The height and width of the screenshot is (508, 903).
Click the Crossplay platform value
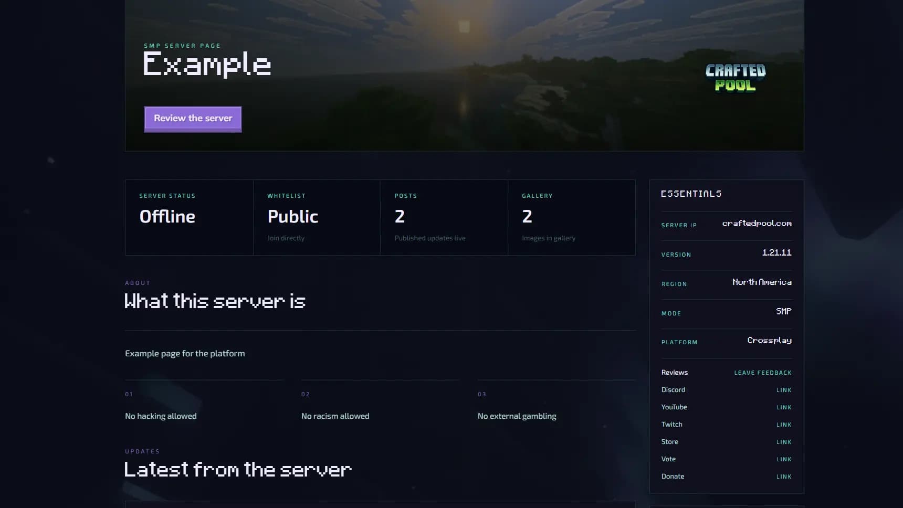coord(769,341)
